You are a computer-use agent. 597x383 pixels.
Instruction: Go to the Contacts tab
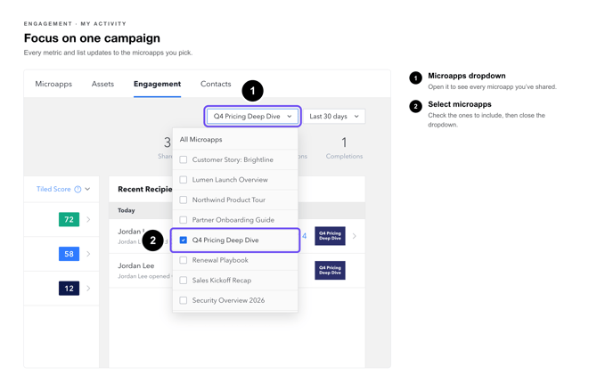pyautogui.click(x=216, y=84)
